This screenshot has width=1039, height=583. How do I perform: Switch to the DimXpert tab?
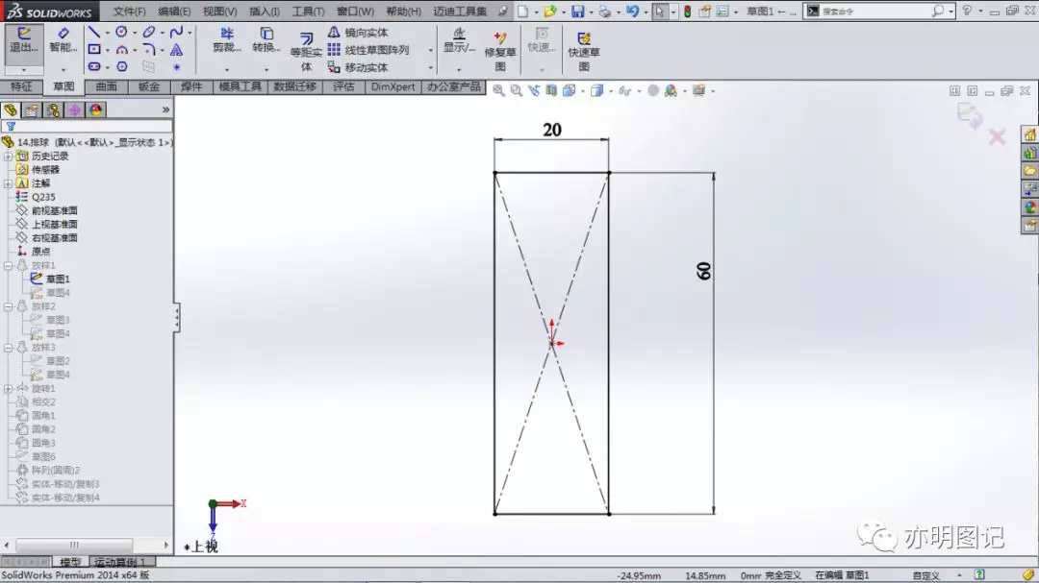coord(393,86)
